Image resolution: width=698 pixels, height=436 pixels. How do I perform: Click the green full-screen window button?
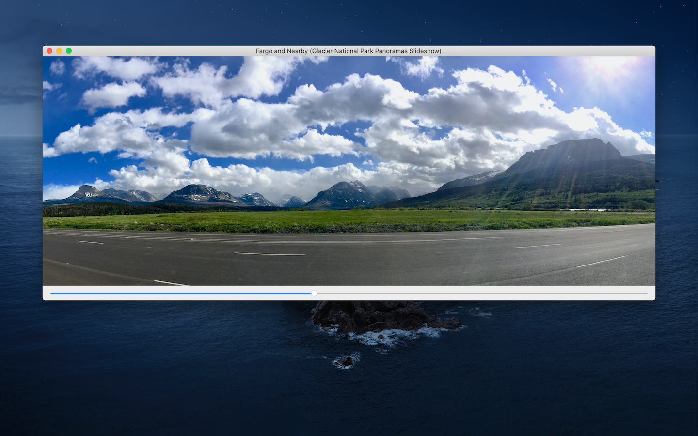click(69, 51)
